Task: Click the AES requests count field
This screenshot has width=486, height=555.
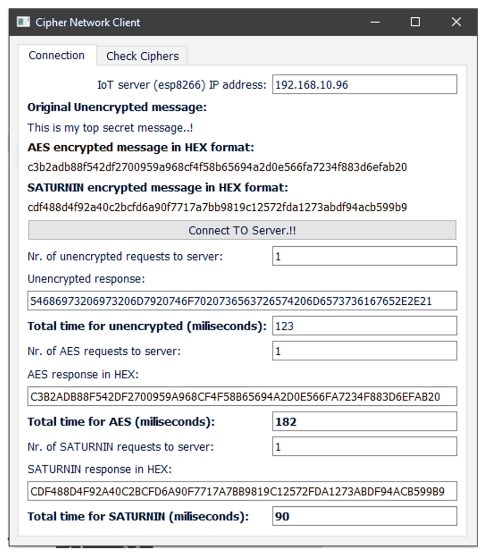Action: 364,351
